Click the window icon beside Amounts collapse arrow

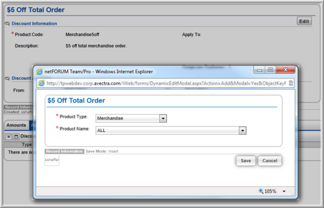(16, 136)
